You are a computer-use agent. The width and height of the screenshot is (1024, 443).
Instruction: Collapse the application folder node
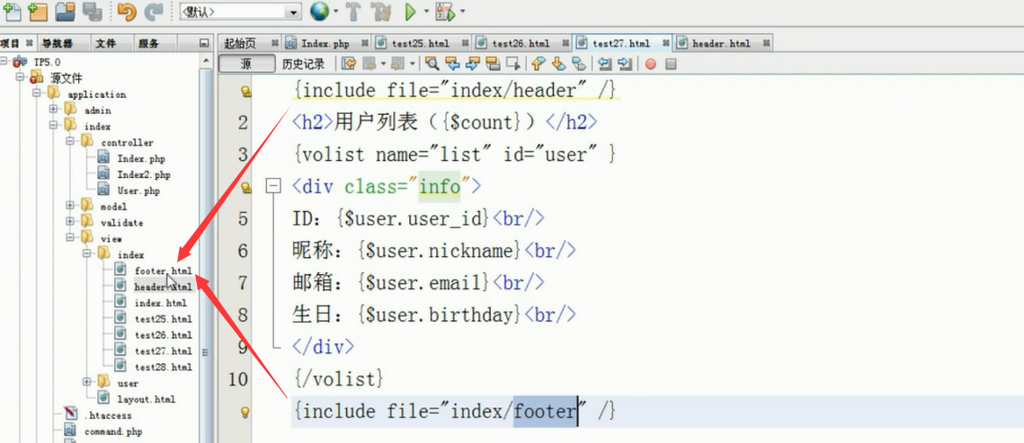click(39, 94)
